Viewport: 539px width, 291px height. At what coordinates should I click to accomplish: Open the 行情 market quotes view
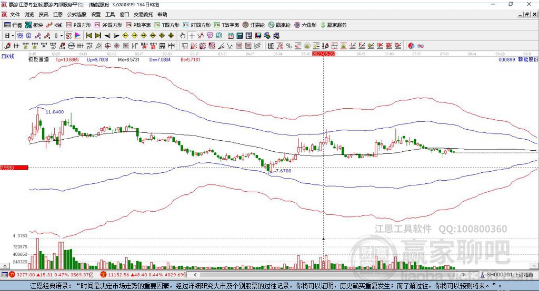tap(13, 25)
